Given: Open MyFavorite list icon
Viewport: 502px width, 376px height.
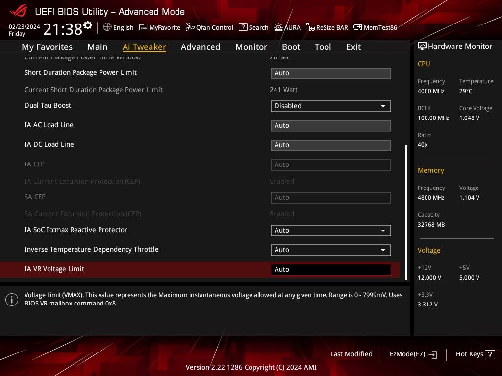Looking at the screenshot, I should [x=144, y=27].
